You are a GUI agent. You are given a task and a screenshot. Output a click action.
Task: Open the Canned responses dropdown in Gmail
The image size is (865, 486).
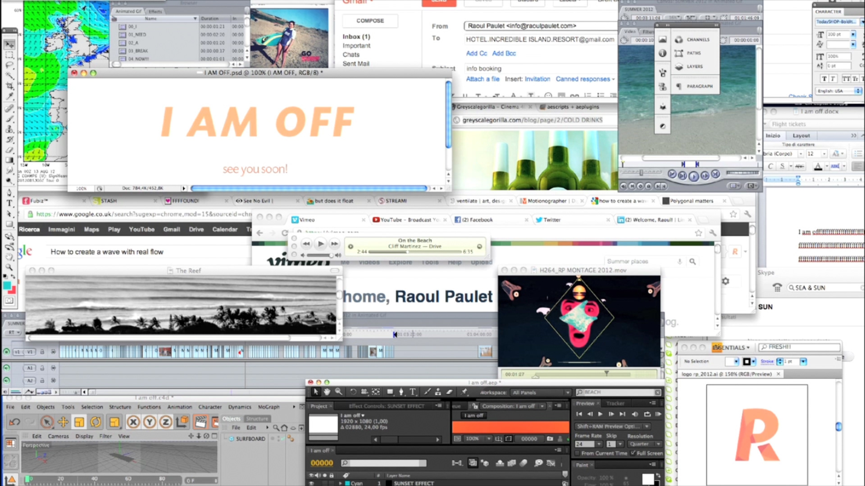pos(585,79)
